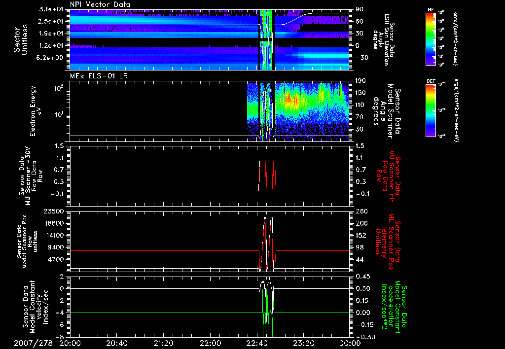Click the "MU Scanner +30V Raw Data" axis label
The height and width of the screenshot is (349, 505).
click(31, 176)
